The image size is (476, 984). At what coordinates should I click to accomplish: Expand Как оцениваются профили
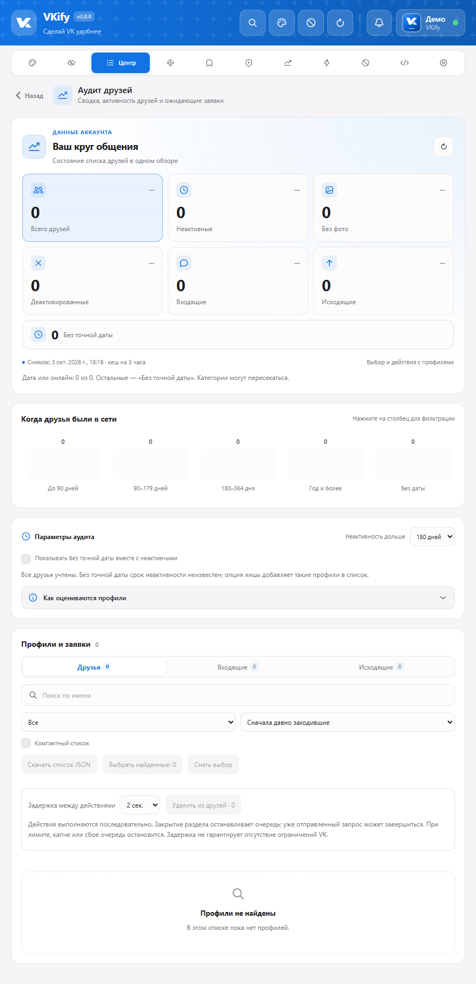click(x=238, y=598)
